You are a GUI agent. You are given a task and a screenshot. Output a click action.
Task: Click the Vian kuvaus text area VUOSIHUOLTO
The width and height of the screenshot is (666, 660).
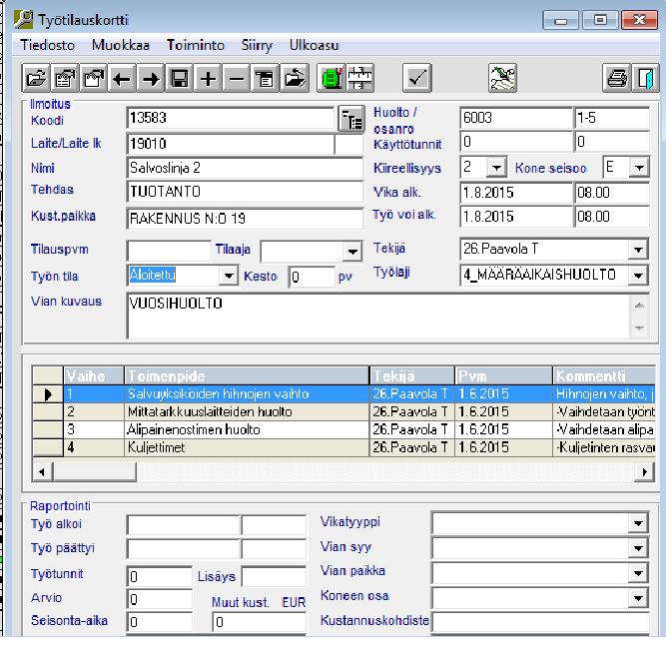point(378,316)
